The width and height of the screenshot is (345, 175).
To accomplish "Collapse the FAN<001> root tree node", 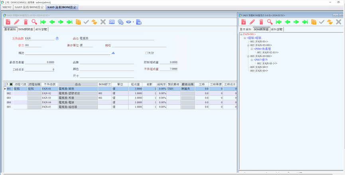I will point(241,34).
